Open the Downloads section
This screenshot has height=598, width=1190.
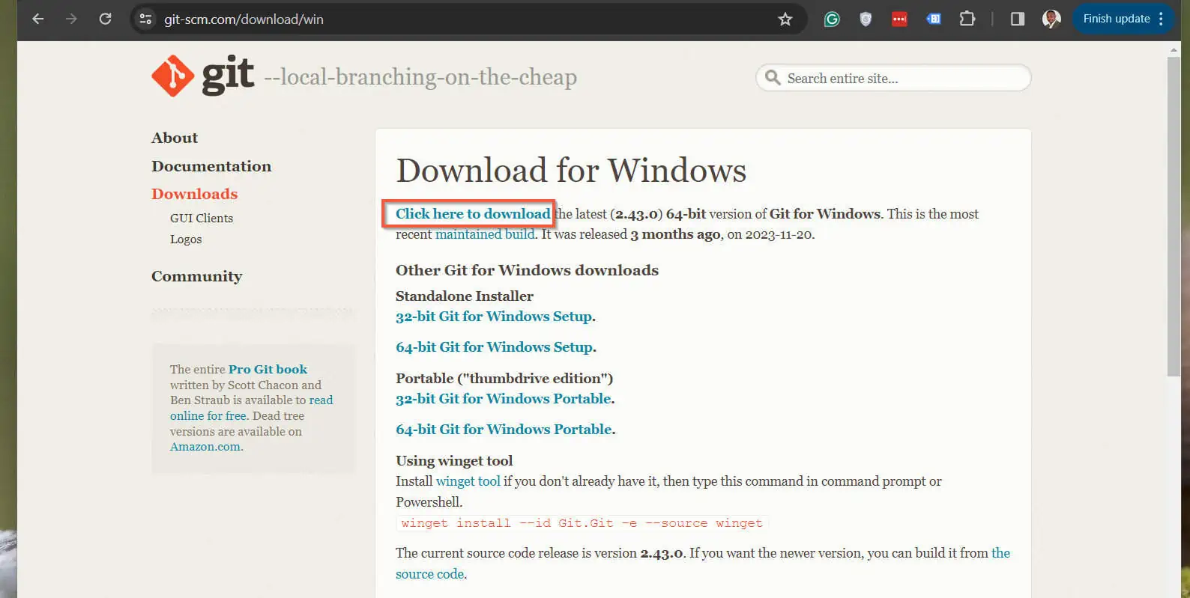(194, 194)
